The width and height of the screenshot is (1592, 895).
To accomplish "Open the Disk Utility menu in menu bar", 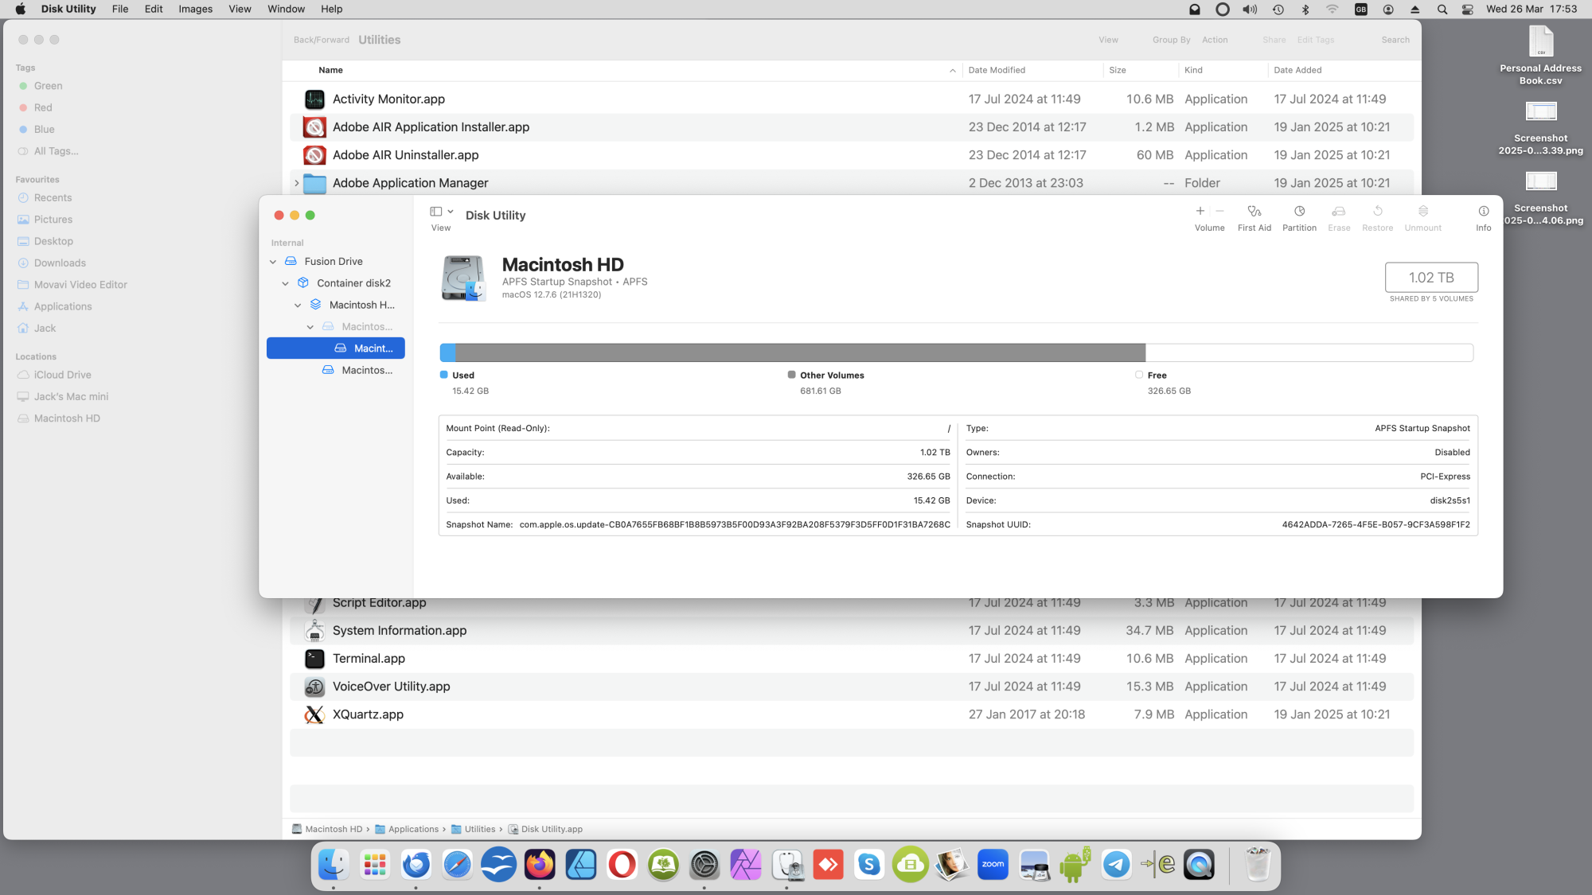I will pyautogui.click(x=68, y=9).
